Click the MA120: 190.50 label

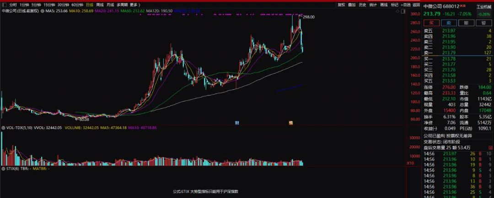coord(160,11)
